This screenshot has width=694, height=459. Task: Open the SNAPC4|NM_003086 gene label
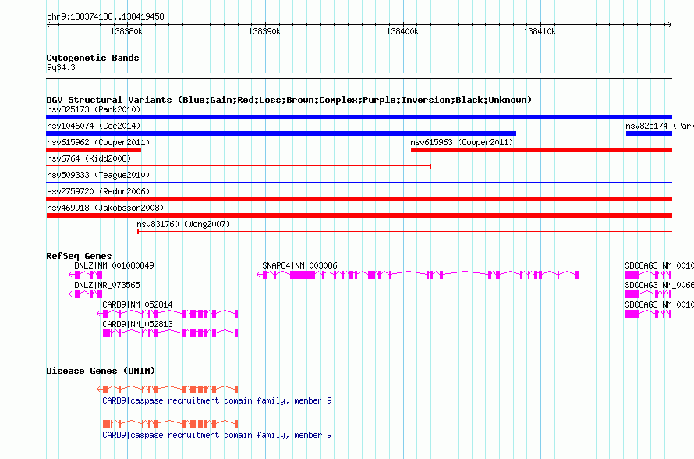299,265
